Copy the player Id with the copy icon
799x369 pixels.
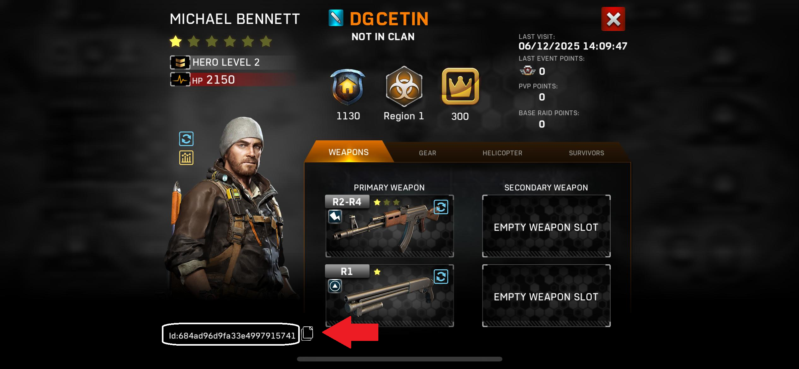coord(307,333)
